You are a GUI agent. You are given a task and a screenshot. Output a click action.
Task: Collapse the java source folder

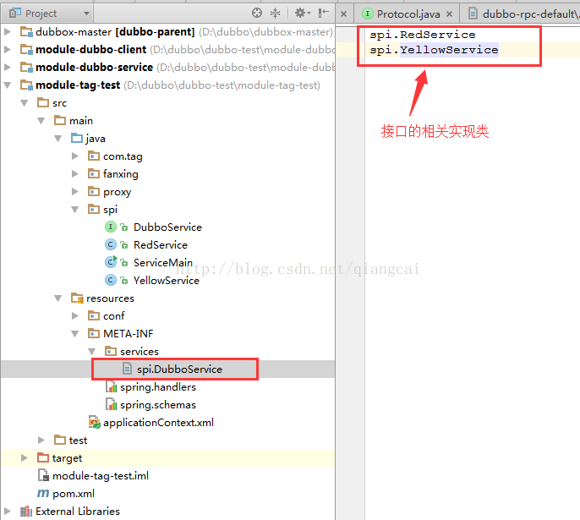(x=58, y=139)
